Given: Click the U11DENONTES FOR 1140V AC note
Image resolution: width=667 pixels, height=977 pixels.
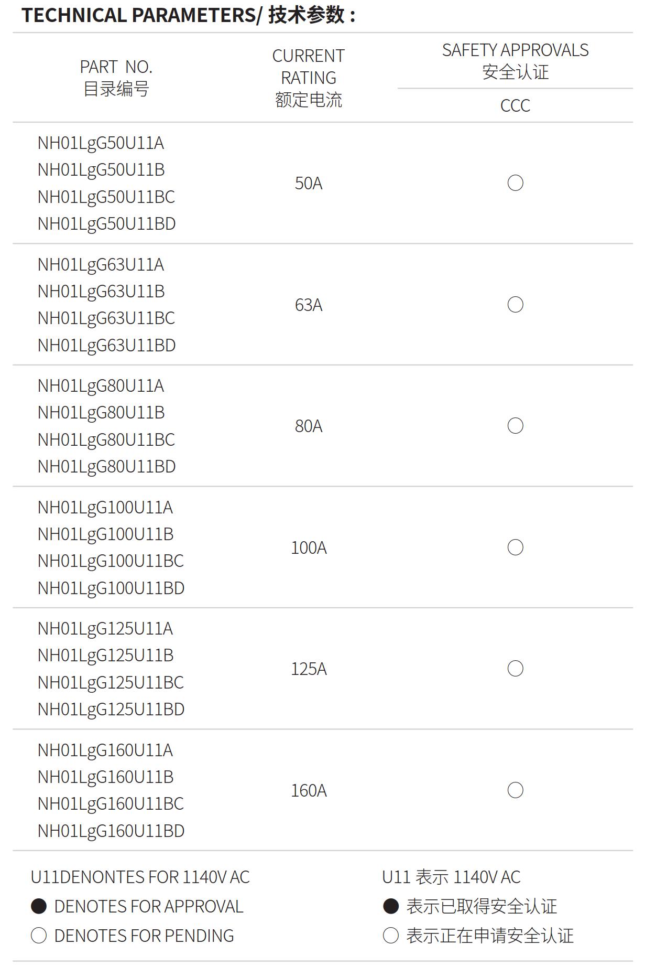Looking at the screenshot, I should pyautogui.click(x=140, y=877).
